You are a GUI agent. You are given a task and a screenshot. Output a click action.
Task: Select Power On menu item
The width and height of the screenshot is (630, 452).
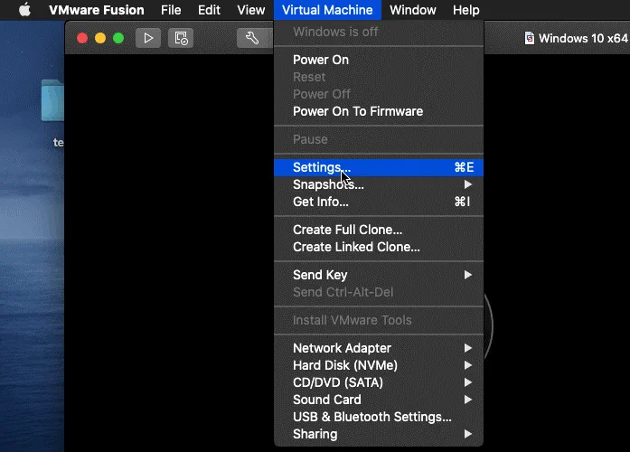[321, 60]
